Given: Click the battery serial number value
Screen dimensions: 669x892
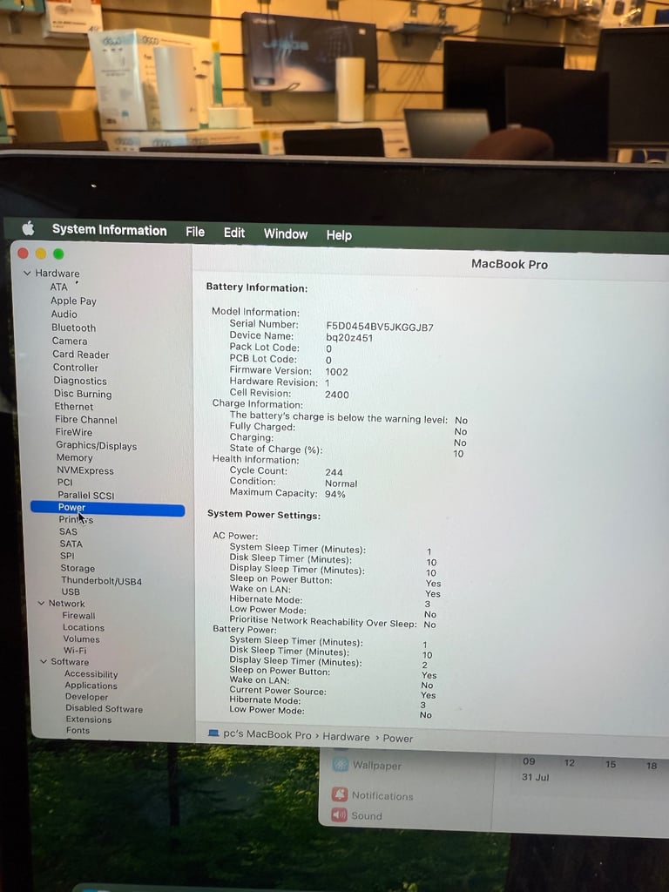Looking at the screenshot, I should [380, 328].
